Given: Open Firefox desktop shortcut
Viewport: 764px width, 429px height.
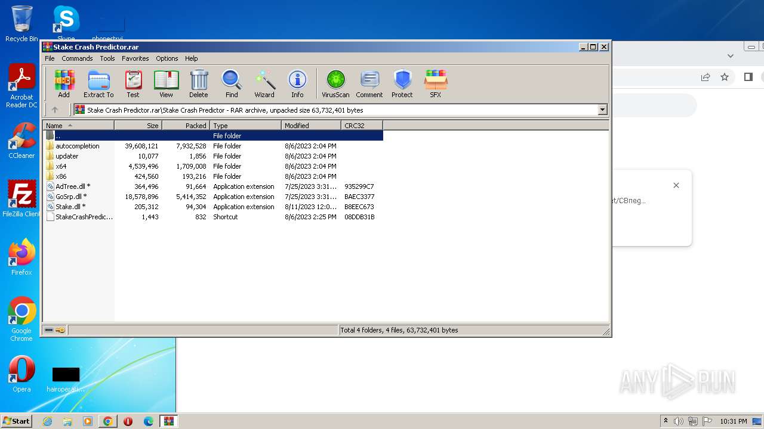Looking at the screenshot, I should (x=21, y=257).
